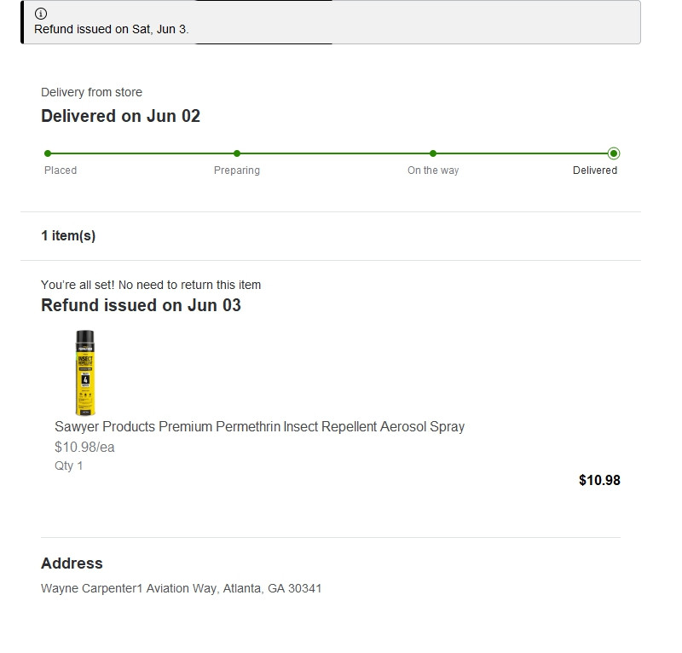Click the Delivered on Jun 02 heading
The height and width of the screenshot is (653, 682).
click(120, 116)
